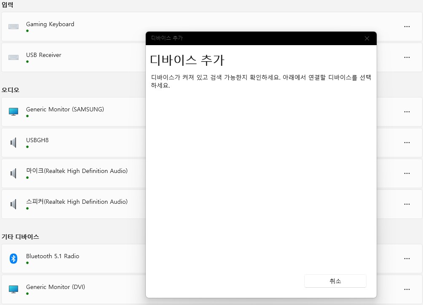Open more options for 스피커 Realtek device
Screen dimensions: 423x305
407,204
